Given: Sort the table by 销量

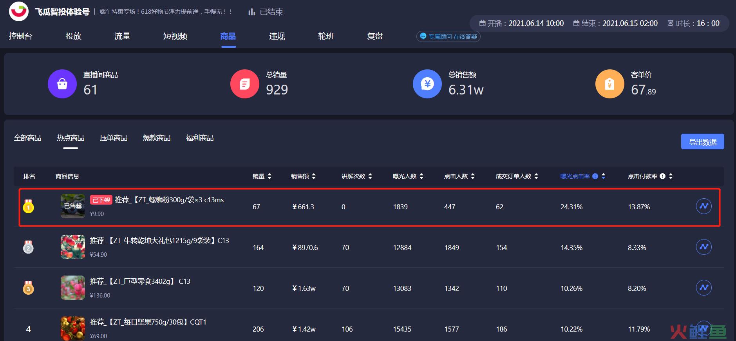Looking at the screenshot, I should pyautogui.click(x=269, y=176).
